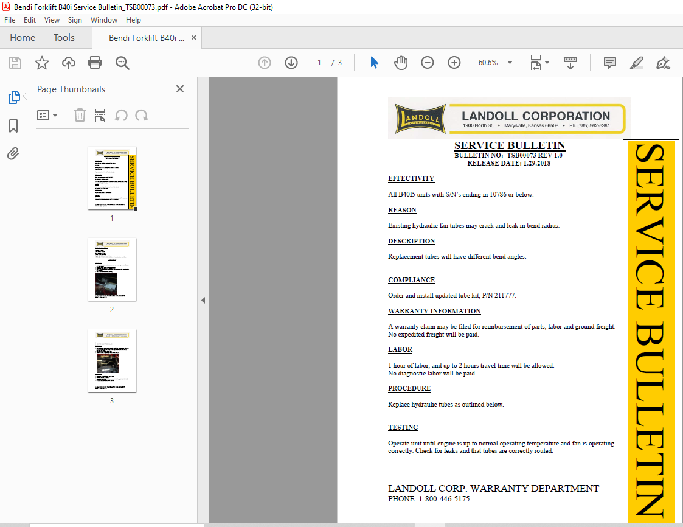Expand fit page options arrow

coord(547,63)
